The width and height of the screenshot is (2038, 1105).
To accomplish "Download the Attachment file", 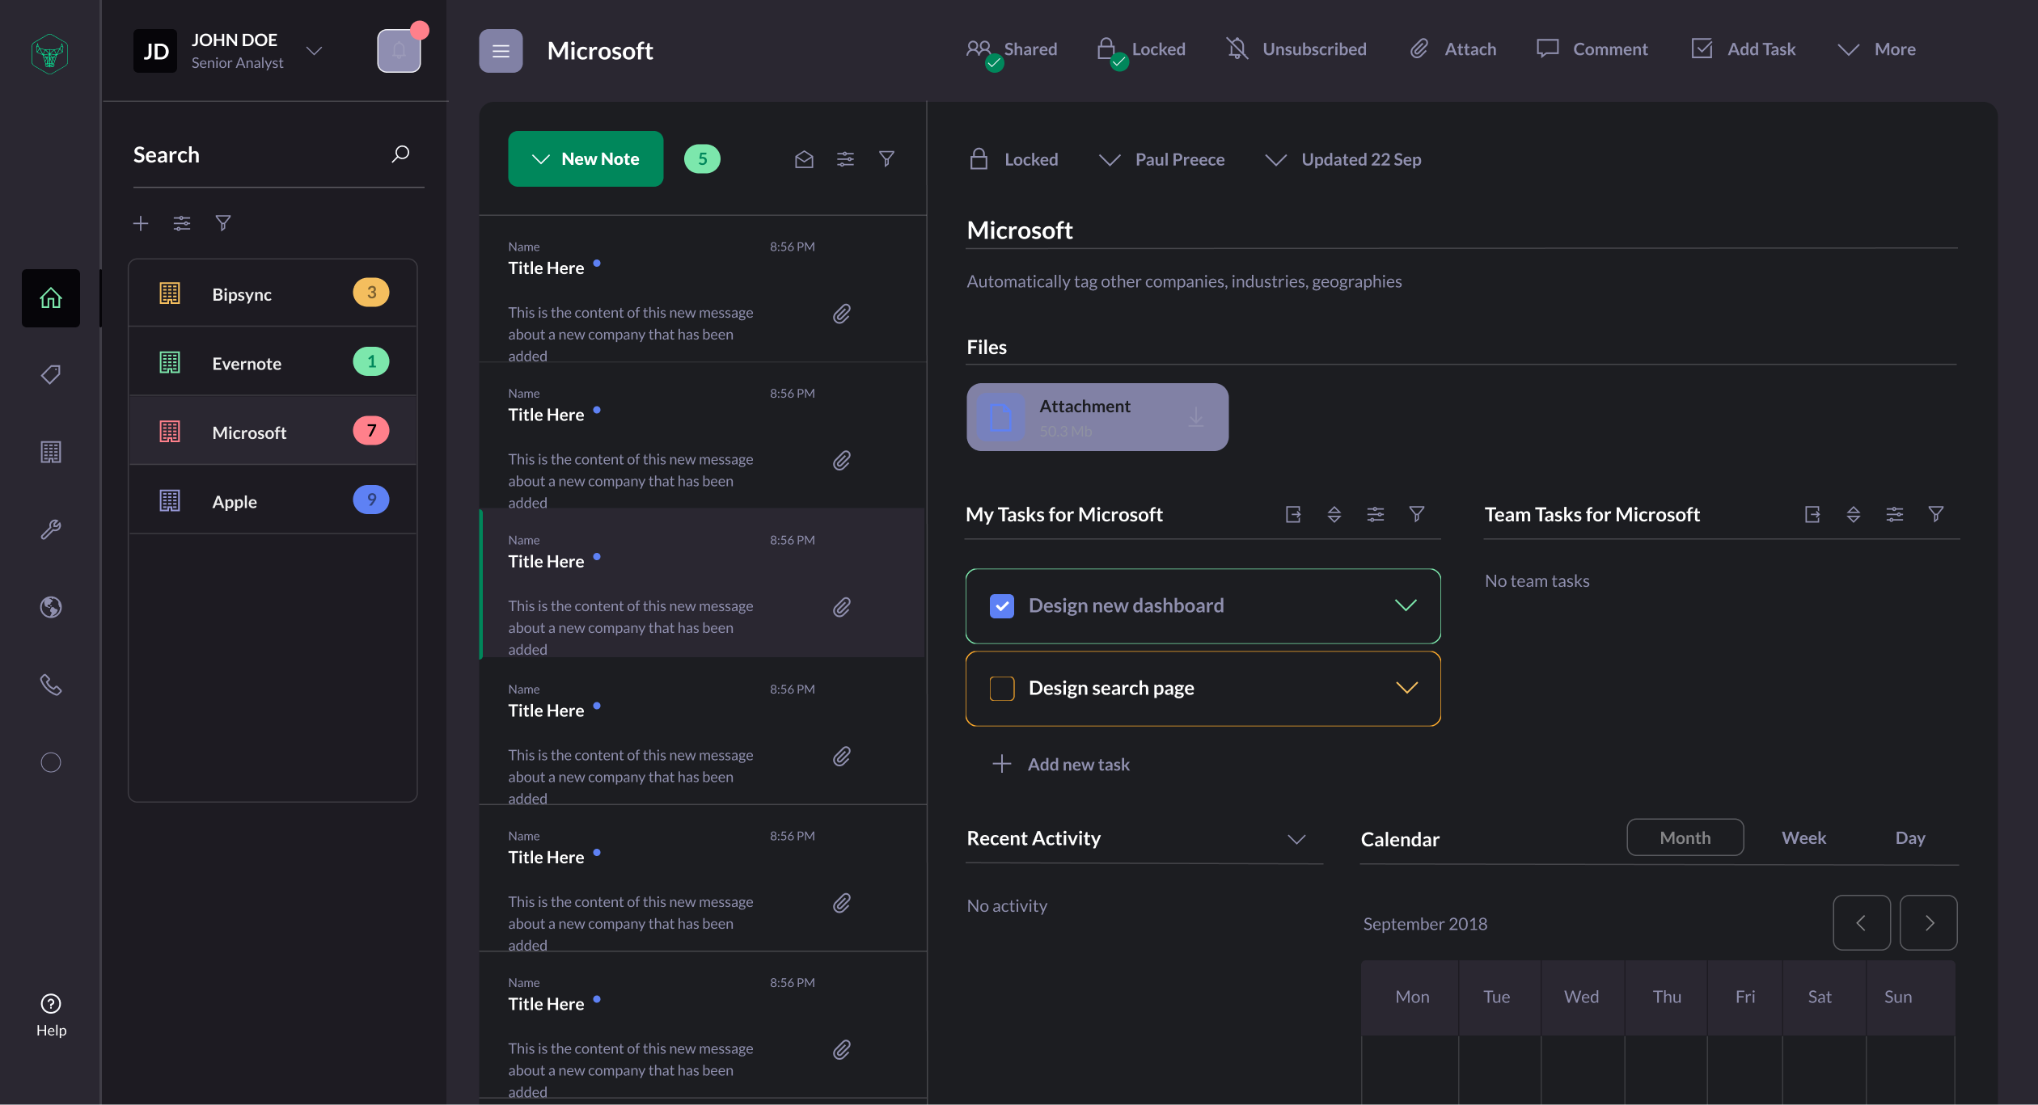I will coord(1196,417).
